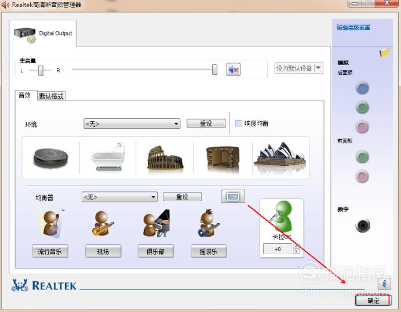Click the pop singer equalizer icon
The height and width of the screenshot is (312, 401).
pyautogui.click(x=50, y=223)
